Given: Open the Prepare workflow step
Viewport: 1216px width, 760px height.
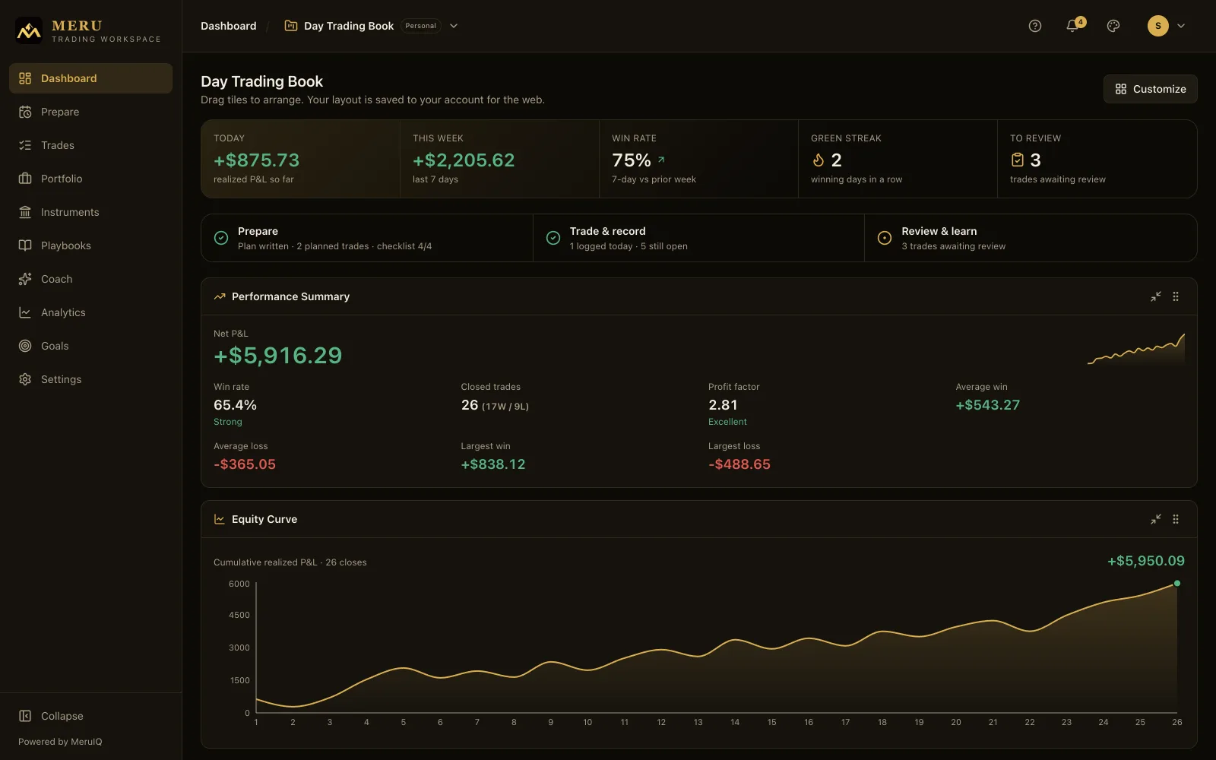Looking at the screenshot, I should click(x=367, y=238).
